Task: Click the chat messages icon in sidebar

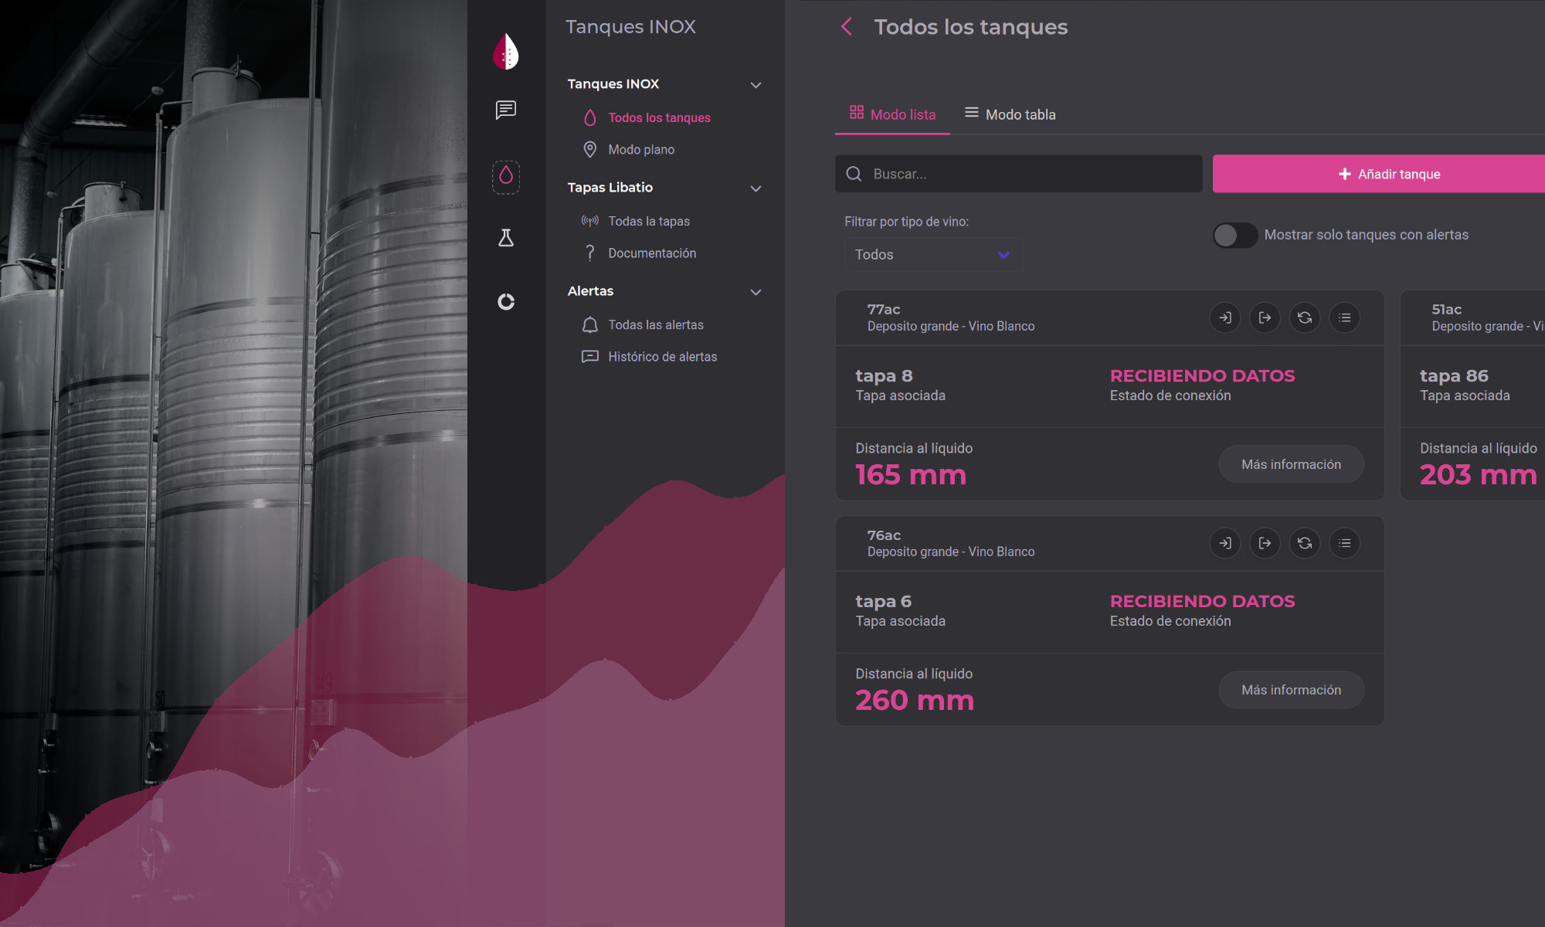Action: coord(506,110)
